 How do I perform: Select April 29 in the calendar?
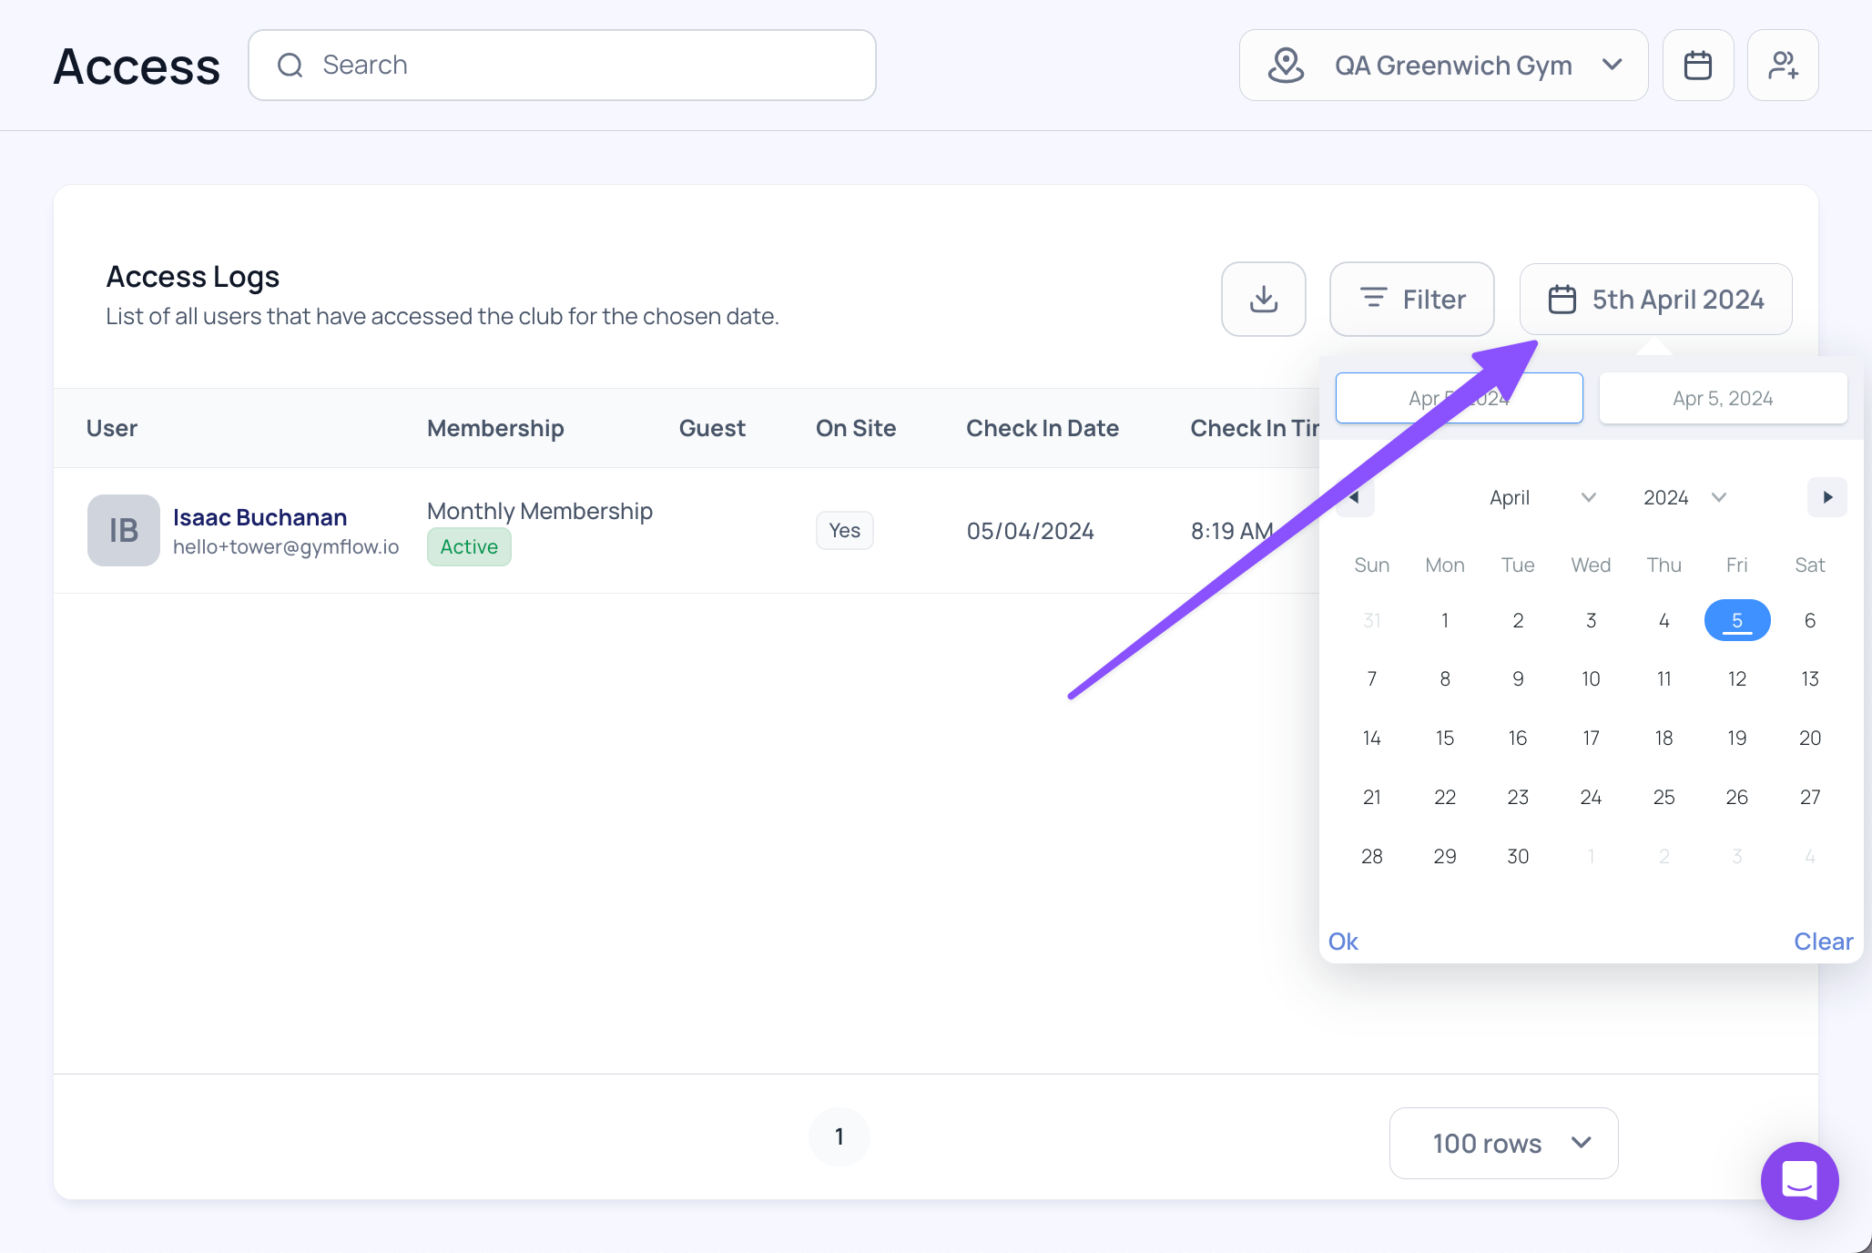coord(1445,856)
